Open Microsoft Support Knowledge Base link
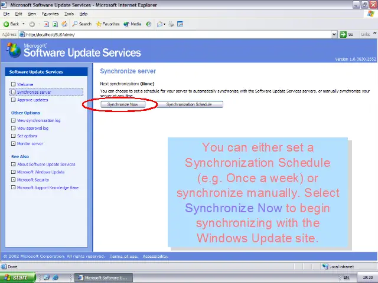 tap(48, 187)
